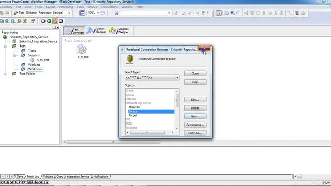The width and height of the screenshot is (331, 186).
Task: Select the Notifications output tab
Action: tap(101, 177)
